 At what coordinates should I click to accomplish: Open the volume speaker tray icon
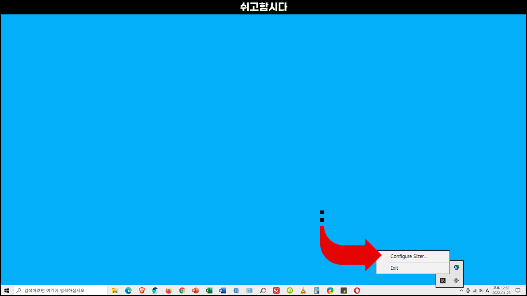[481, 291]
